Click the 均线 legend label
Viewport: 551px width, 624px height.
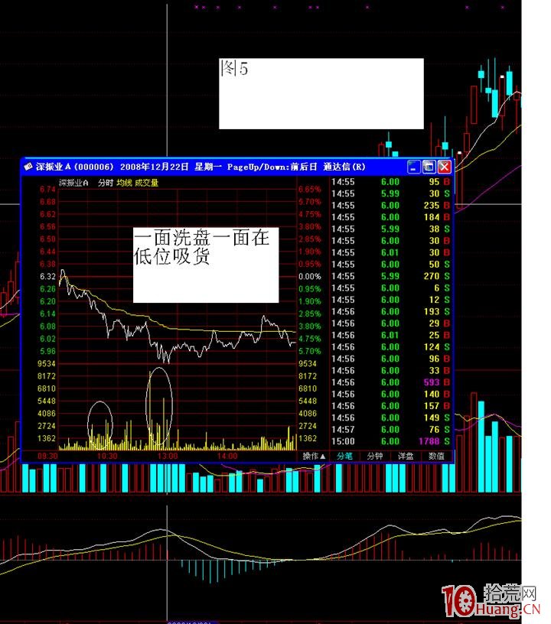[x=124, y=183]
